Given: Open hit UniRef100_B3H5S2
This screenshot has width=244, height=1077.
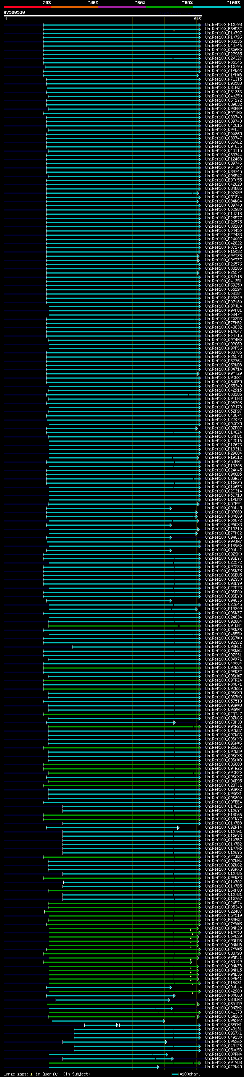Looking at the screenshot, I should (223, 29).
